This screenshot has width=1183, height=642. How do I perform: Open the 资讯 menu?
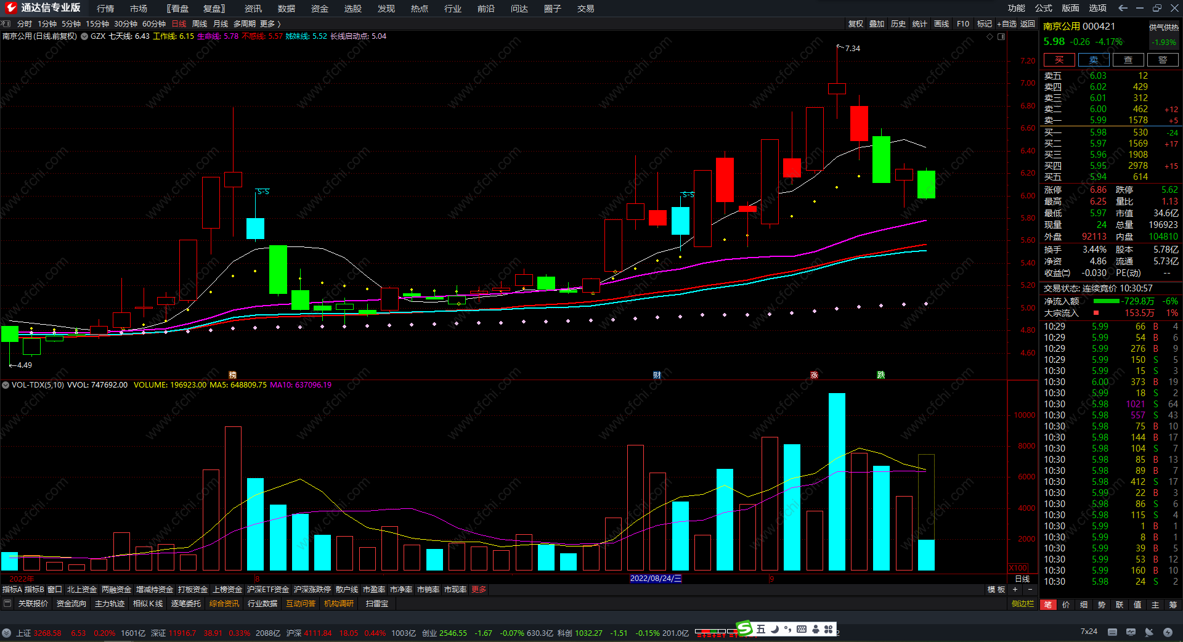click(253, 9)
